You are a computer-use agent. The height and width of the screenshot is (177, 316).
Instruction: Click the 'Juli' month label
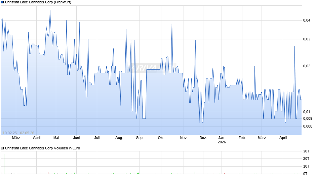(97, 138)
